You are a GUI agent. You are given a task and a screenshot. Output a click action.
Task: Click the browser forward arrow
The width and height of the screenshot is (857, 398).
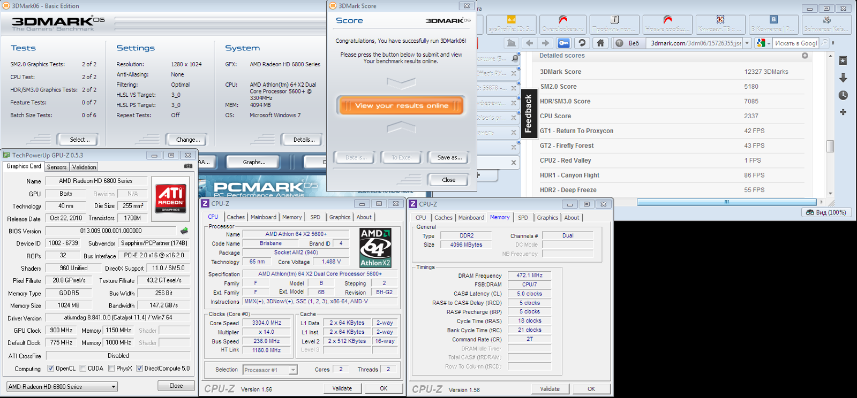pos(545,43)
